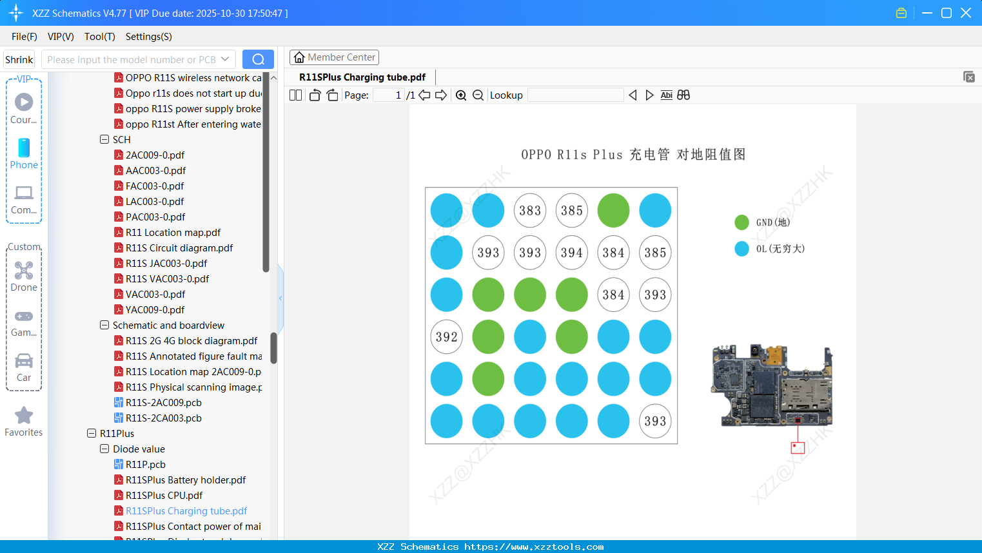Zoom out of the PDF
The height and width of the screenshot is (553, 982).
pos(478,95)
